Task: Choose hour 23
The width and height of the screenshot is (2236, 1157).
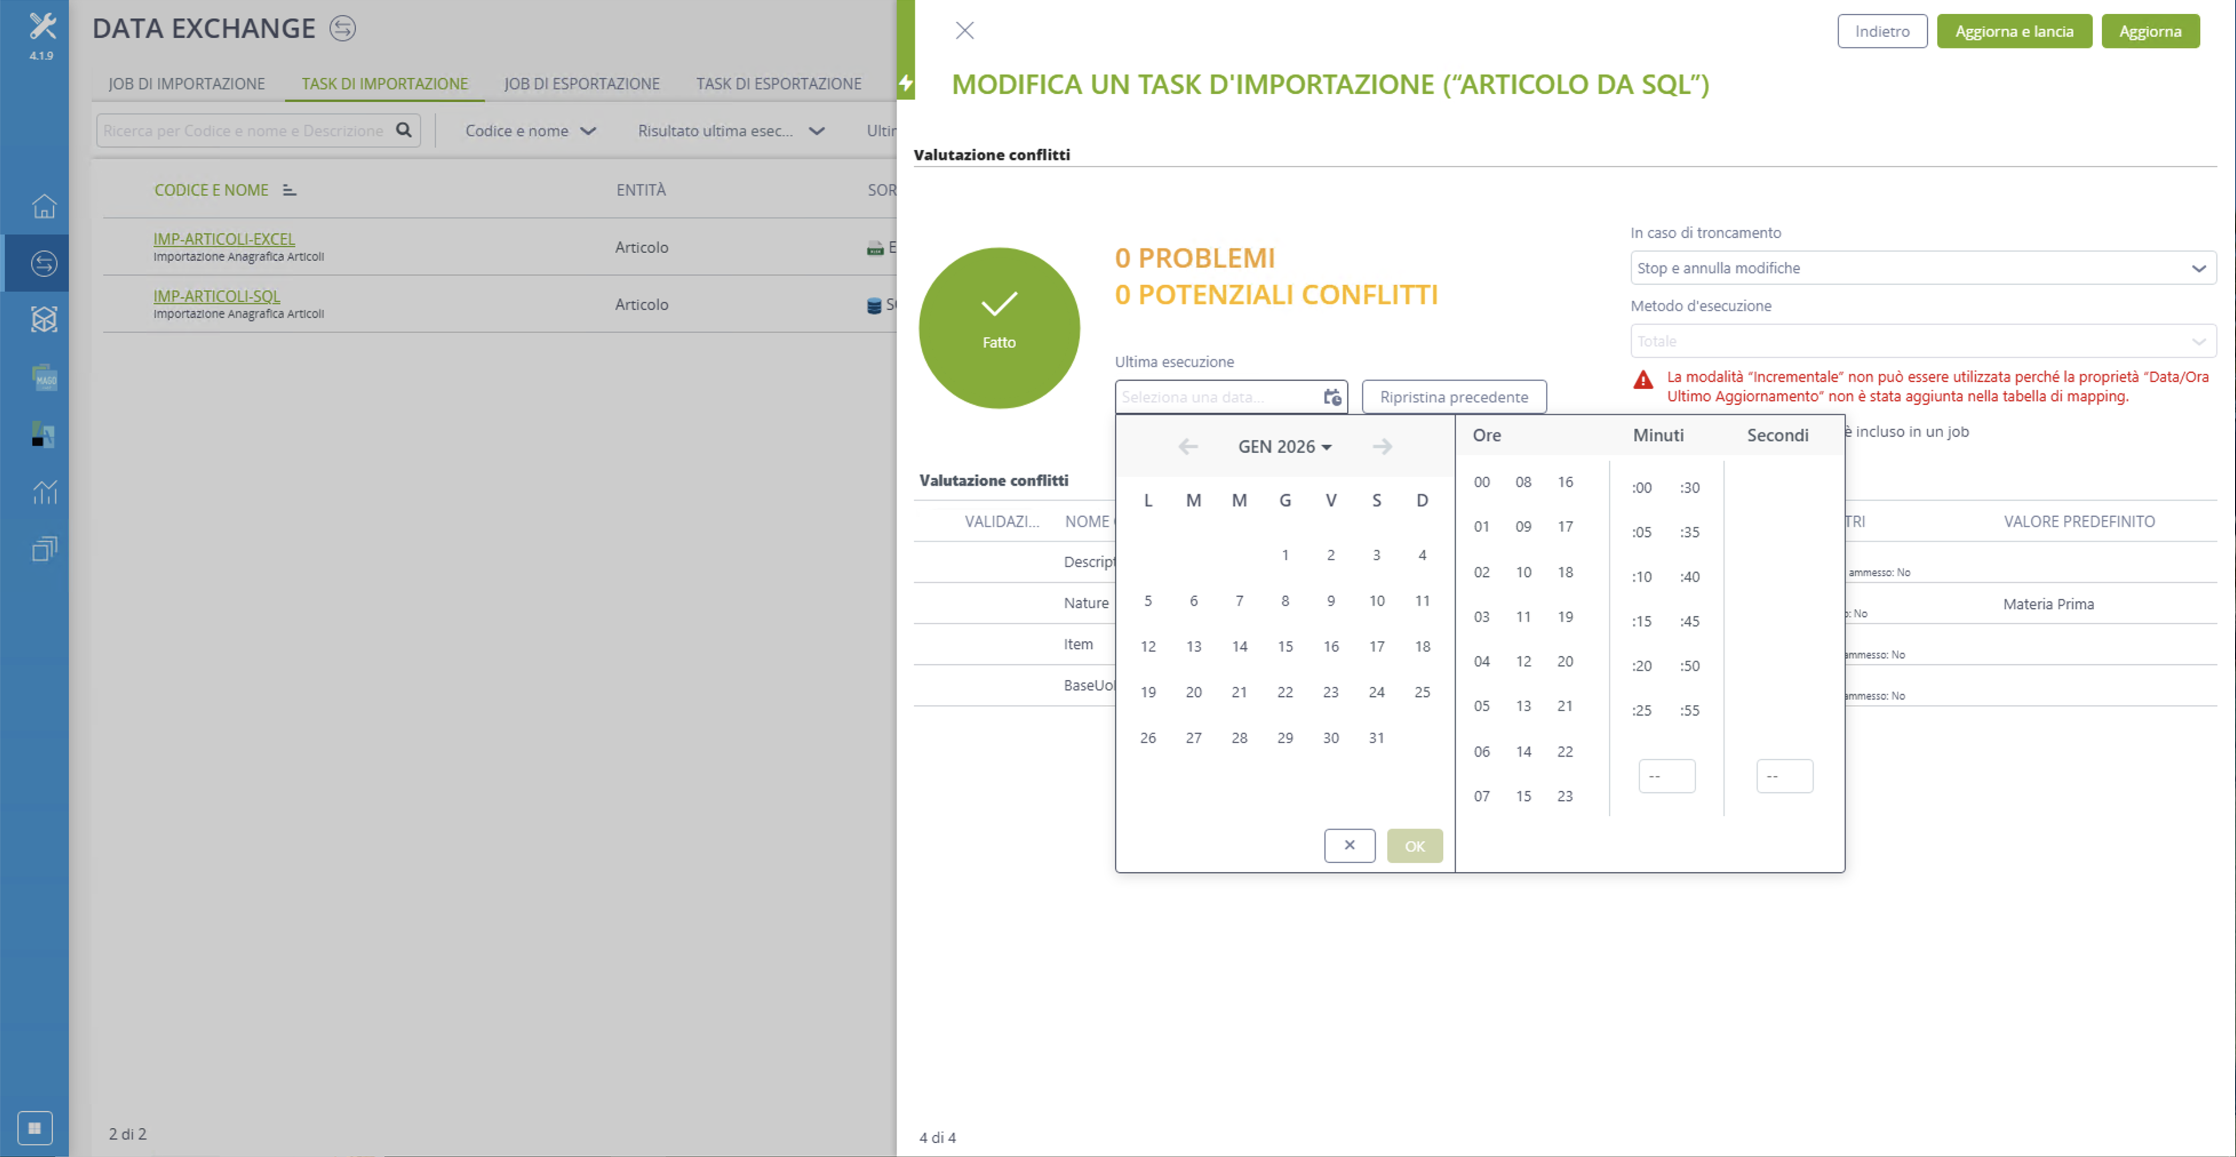Action: pyautogui.click(x=1564, y=796)
